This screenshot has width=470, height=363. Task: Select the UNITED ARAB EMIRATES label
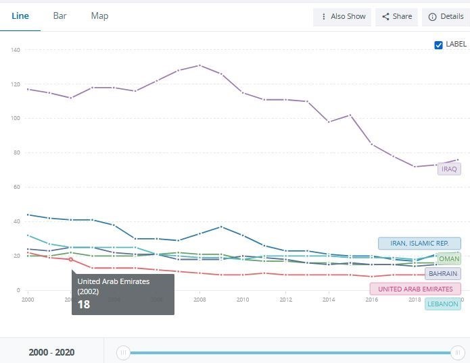415,289
